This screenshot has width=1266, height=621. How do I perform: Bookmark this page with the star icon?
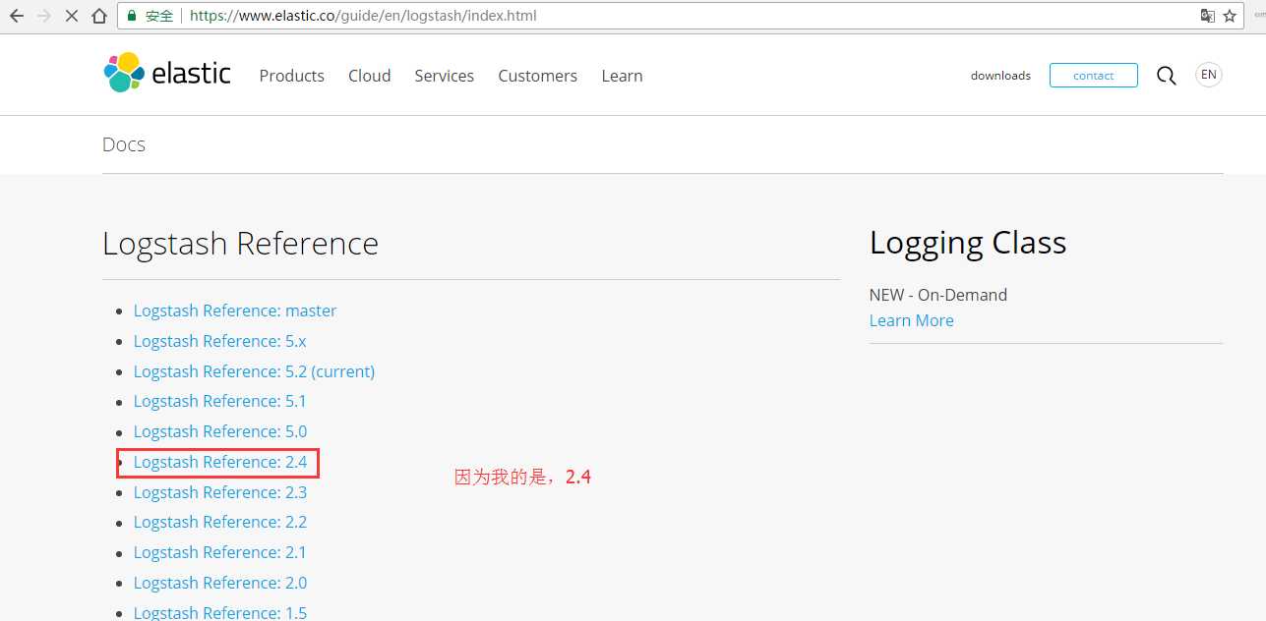pyautogui.click(x=1231, y=16)
